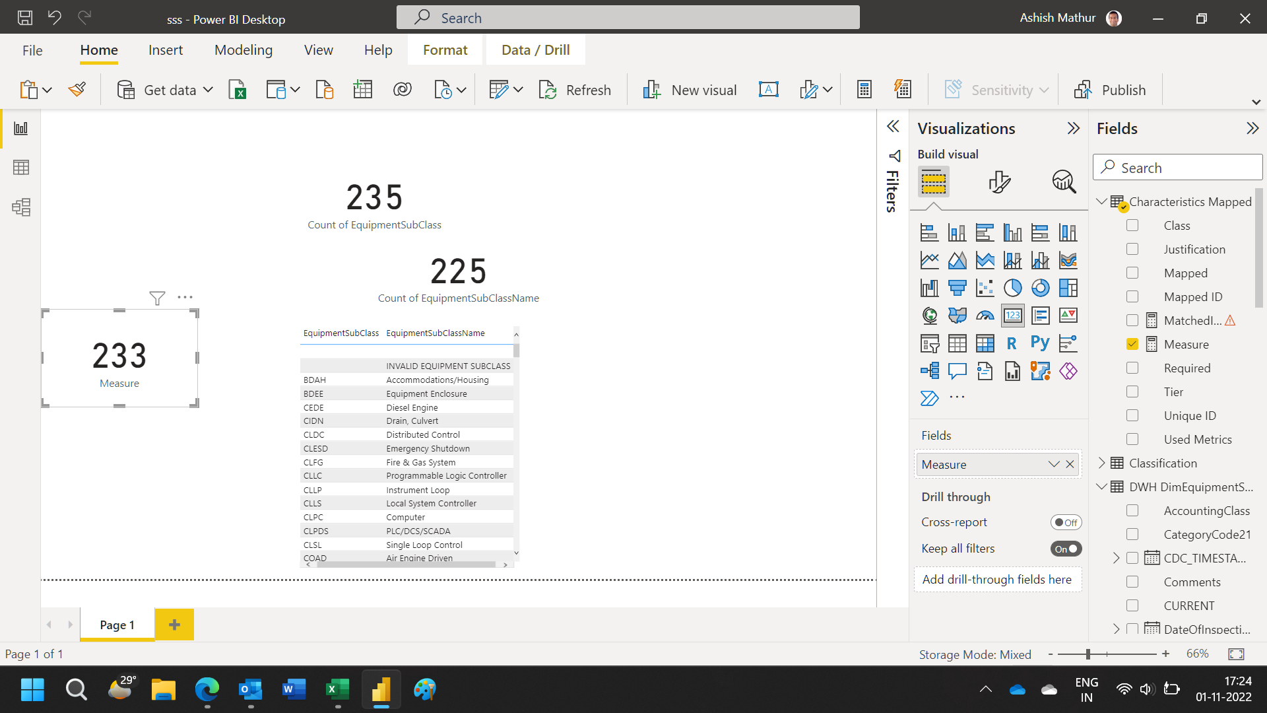Open the Get data dropdown arrow
Image resolution: width=1267 pixels, height=713 pixels.
208,90
